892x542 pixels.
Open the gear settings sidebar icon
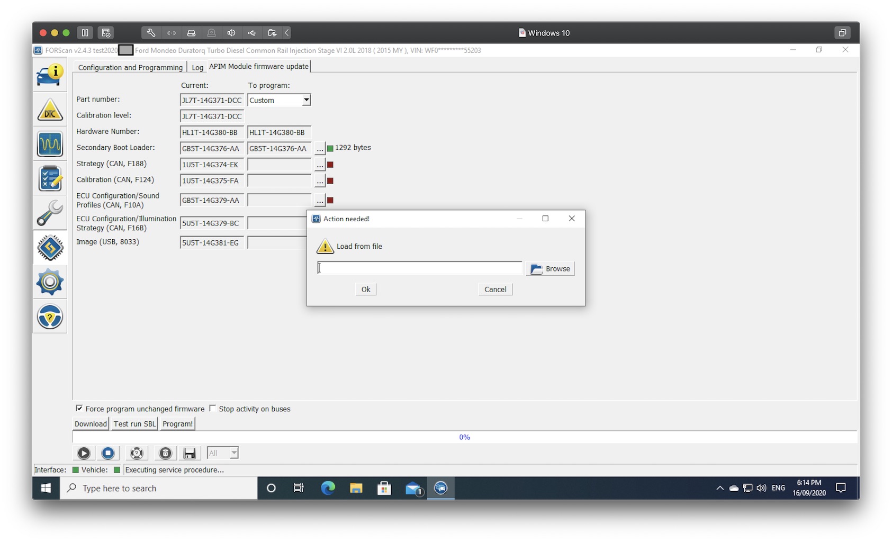50,282
